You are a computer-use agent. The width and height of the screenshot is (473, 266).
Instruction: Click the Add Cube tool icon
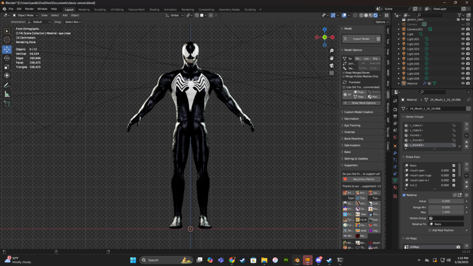(7, 104)
